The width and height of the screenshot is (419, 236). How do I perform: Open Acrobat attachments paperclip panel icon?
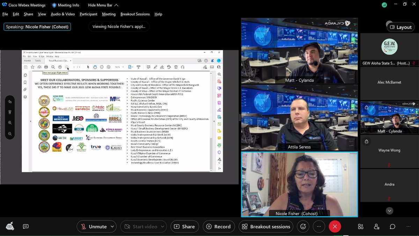(x=25, y=90)
